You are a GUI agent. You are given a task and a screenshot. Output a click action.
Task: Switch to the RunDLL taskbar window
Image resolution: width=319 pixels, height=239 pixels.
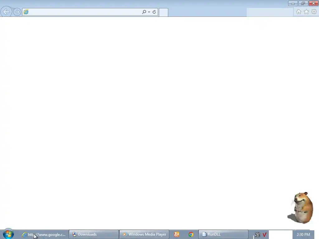pyautogui.click(x=223, y=235)
